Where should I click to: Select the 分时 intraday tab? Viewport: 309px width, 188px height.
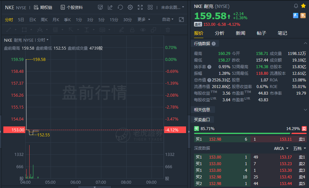pos(9,20)
